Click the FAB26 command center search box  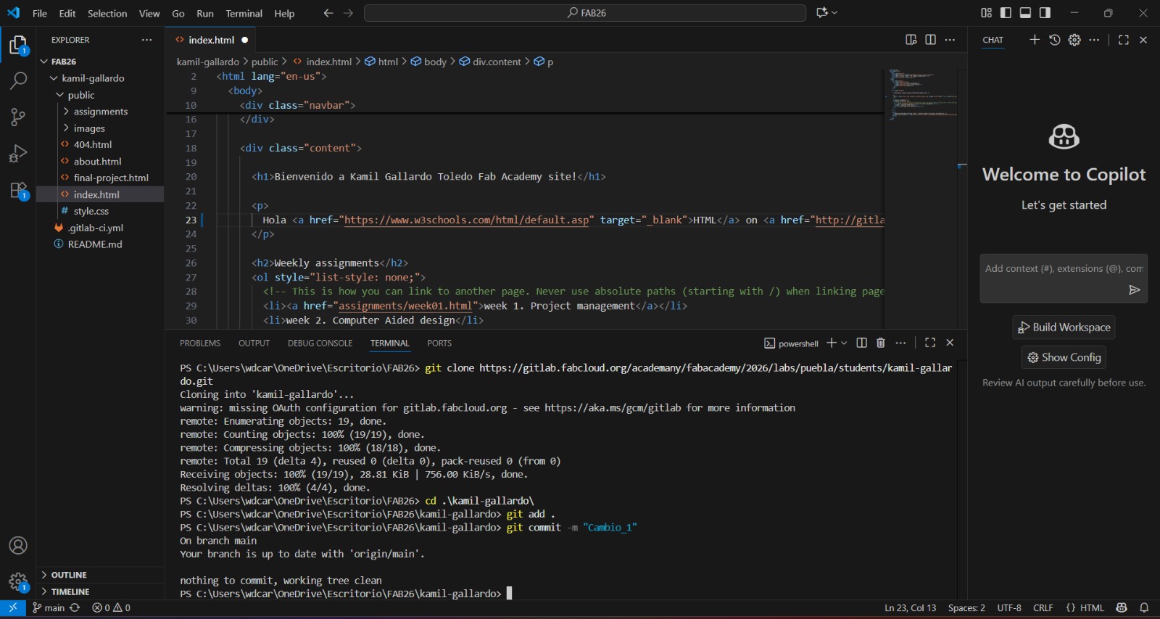585,13
